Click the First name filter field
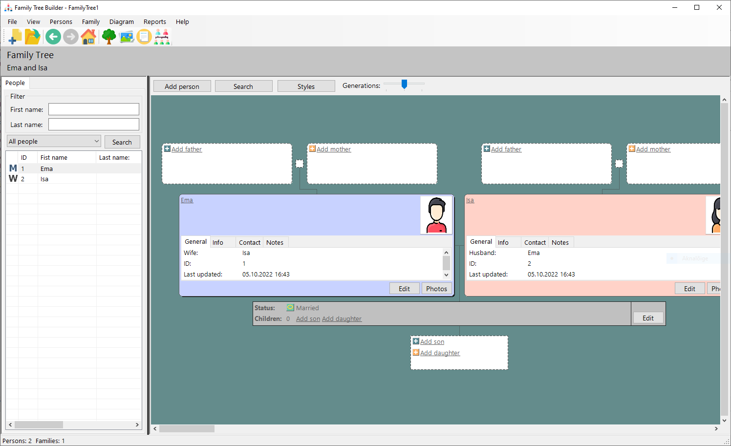 click(x=93, y=109)
